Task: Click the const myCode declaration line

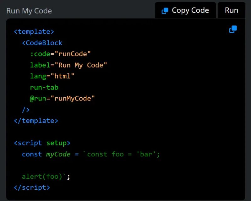Action: click(91, 154)
